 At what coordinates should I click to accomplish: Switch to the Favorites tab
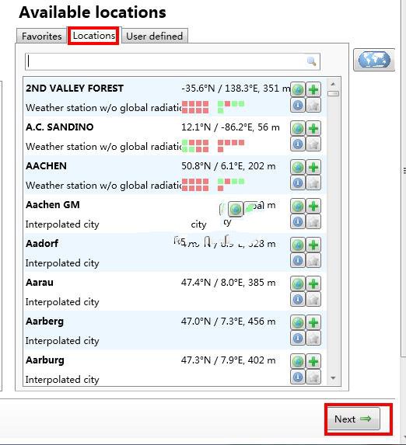[41, 36]
